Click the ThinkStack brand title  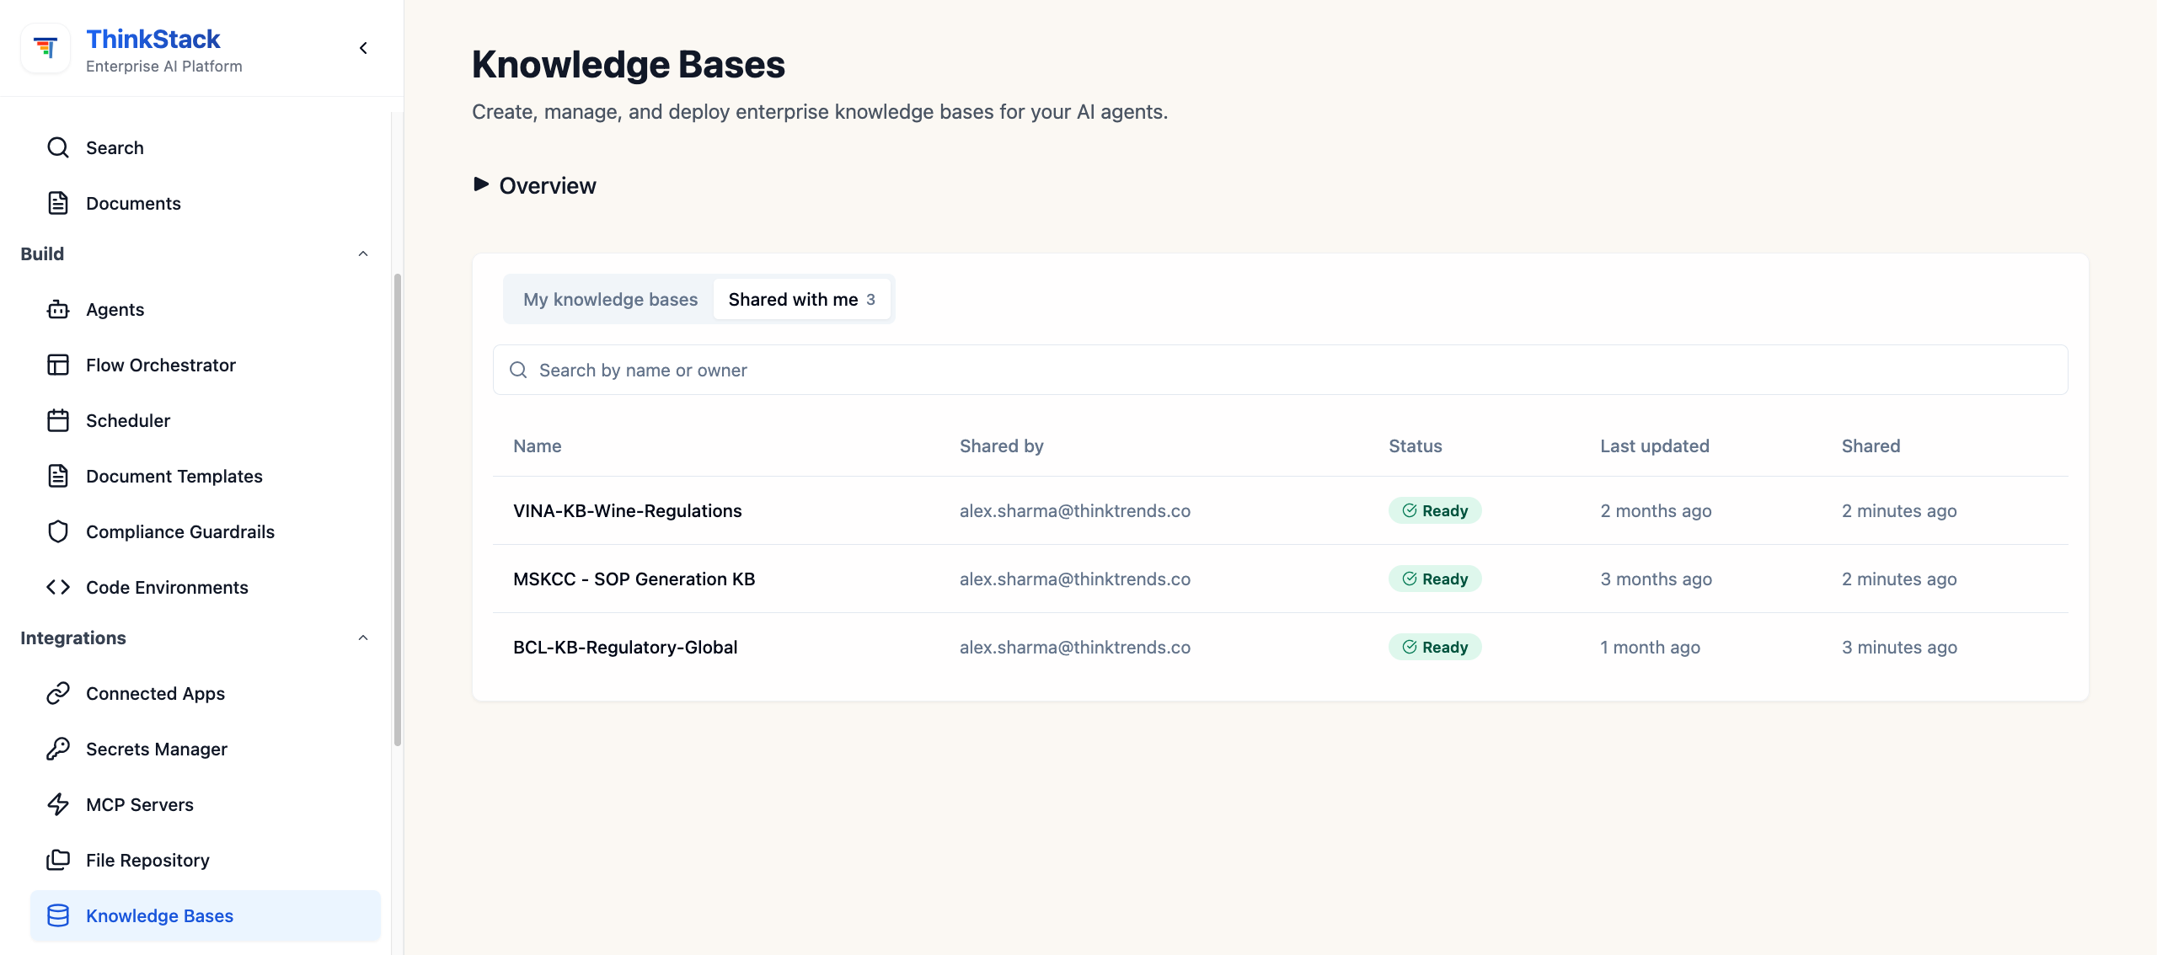(153, 39)
